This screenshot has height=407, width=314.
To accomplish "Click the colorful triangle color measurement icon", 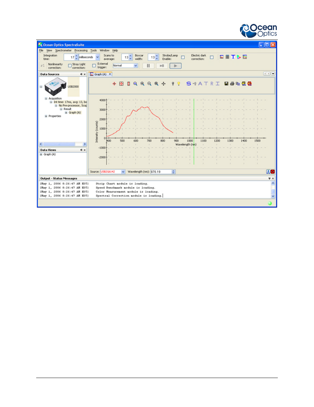I will point(239,57).
